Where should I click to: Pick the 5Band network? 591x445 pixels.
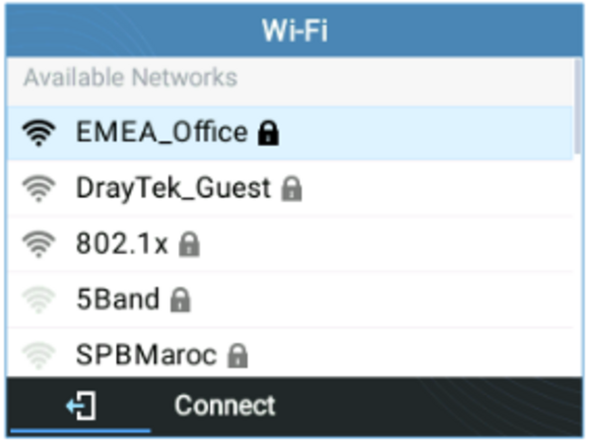click(x=117, y=299)
